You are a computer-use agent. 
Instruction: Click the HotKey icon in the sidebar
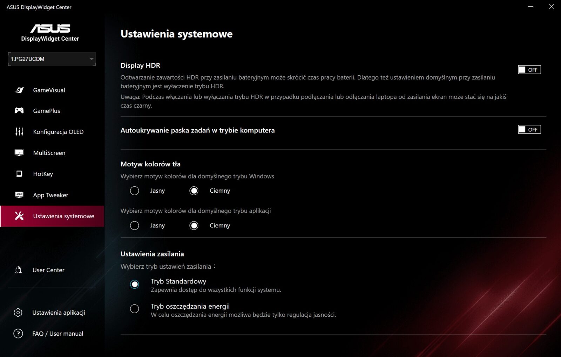tap(19, 174)
